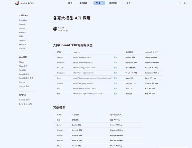The height and width of the screenshot is (148, 192).
Task: Open the OpenAI 文档 link
Action: [x=130, y=57]
